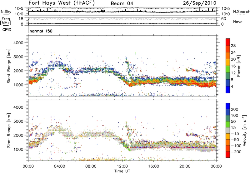
Task: Click the "20" label on power colorbar
Action: [233, 59]
